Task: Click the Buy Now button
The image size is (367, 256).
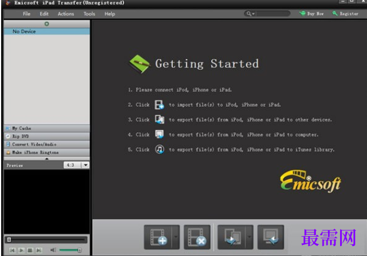Action: [311, 13]
